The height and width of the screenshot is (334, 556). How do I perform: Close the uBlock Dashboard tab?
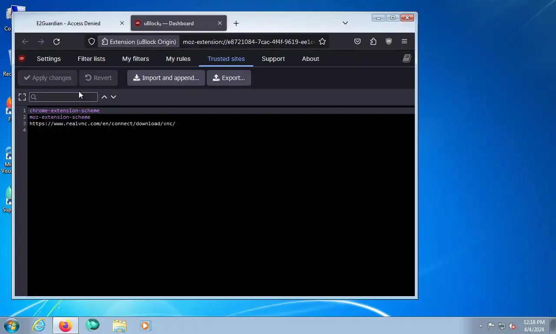220,23
